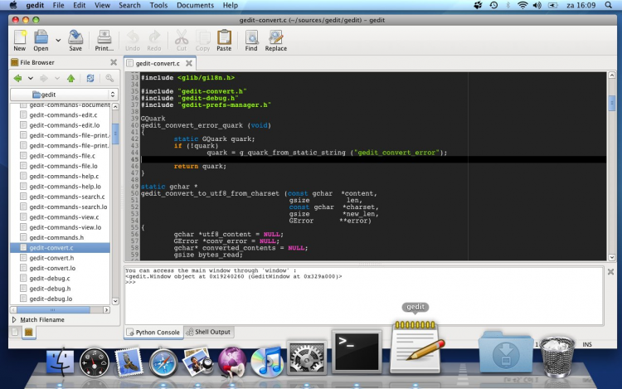Switch to the Shell Output tab
The height and width of the screenshot is (389, 622).
[x=209, y=332]
